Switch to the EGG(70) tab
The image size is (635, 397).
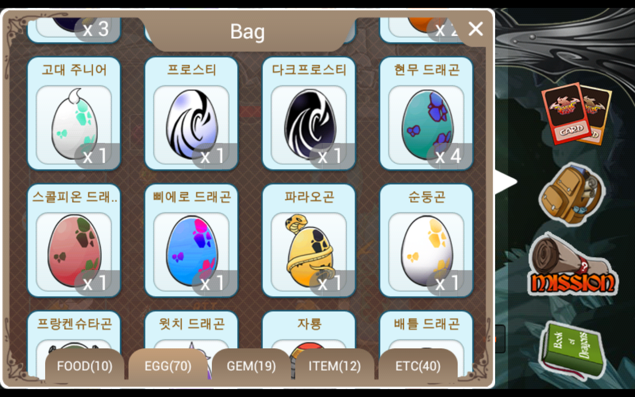click(x=168, y=366)
